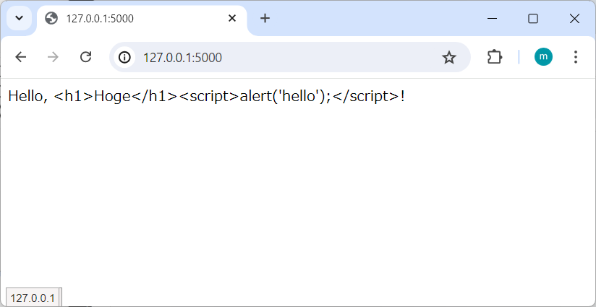Image resolution: width=596 pixels, height=307 pixels.
Task: Open the profile avatar labeled m
Action: click(543, 57)
